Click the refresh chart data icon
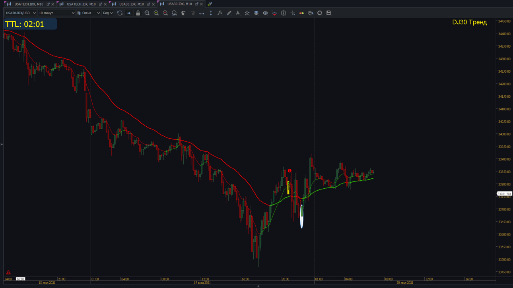The height and width of the screenshot is (288, 513). tap(120, 13)
